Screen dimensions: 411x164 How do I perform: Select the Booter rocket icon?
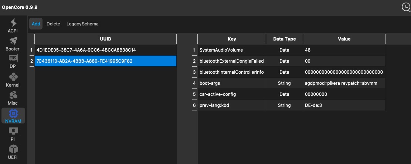click(13, 41)
